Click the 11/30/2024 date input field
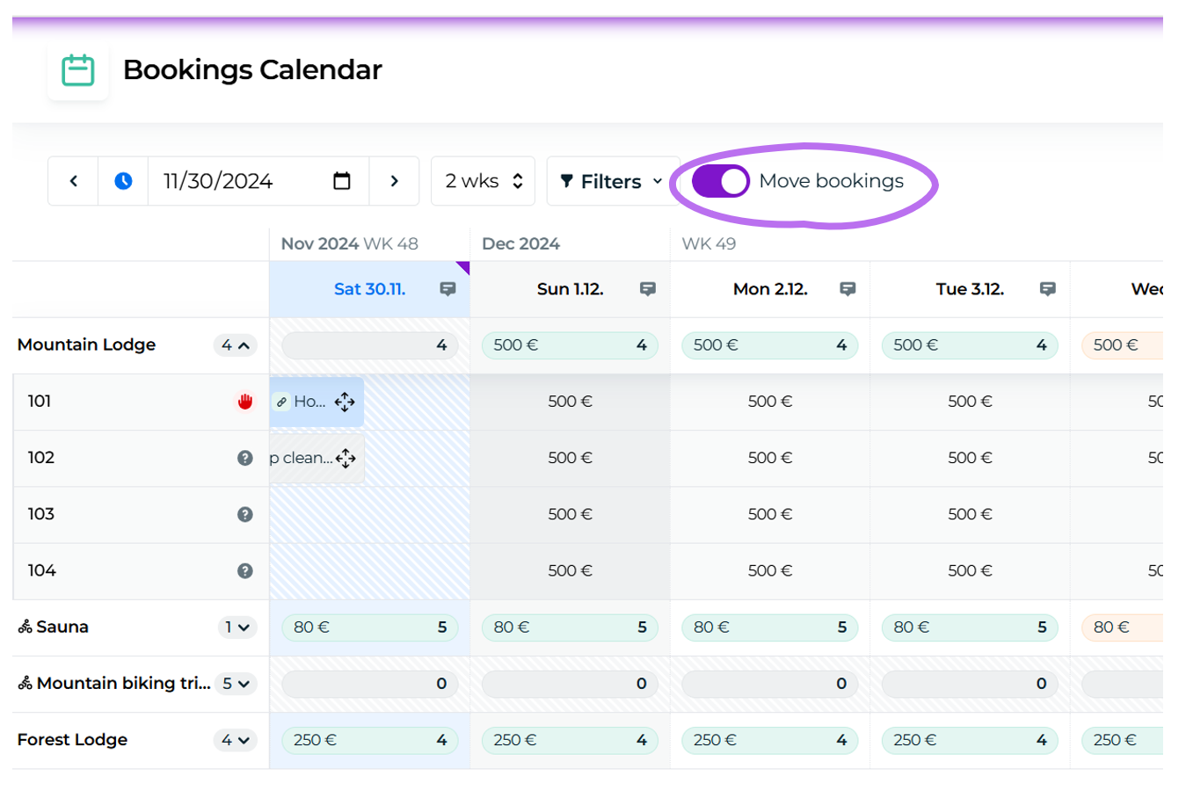 click(229, 181)
